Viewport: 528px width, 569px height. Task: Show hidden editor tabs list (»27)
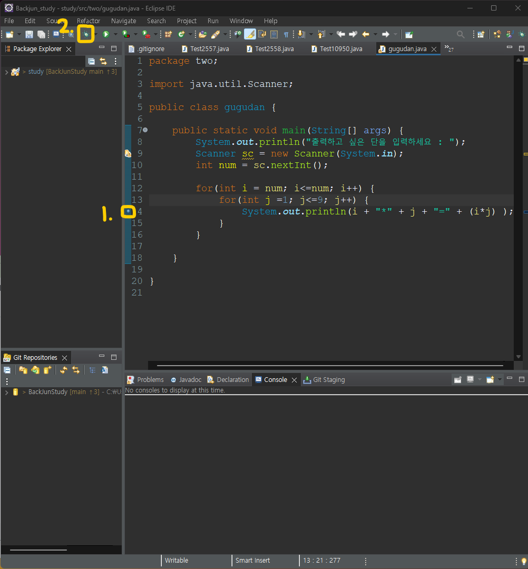[449, 48]
